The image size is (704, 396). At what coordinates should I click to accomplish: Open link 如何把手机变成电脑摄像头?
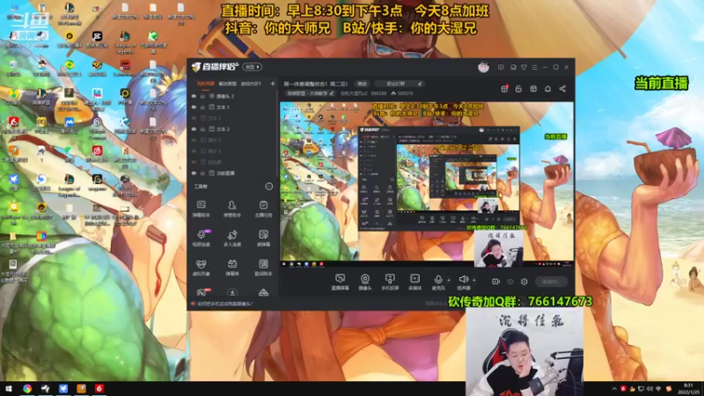click(x=225, y=304)
